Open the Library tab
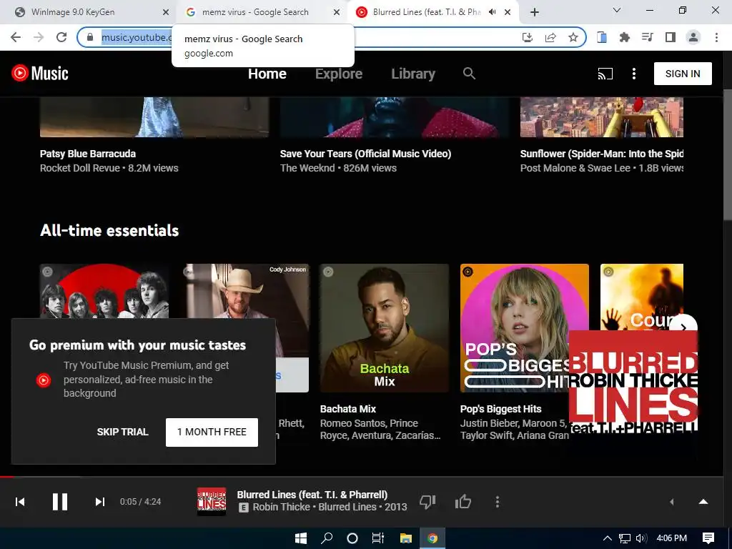This screenshot has height=549, width=732. [413, 74]
